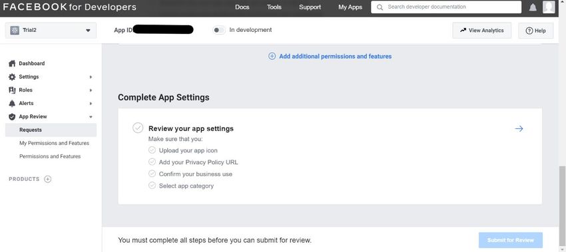The height and width of the screenshot is (252, 566).
Task: Click the App Review shield icon
Action: click(12, 117)
